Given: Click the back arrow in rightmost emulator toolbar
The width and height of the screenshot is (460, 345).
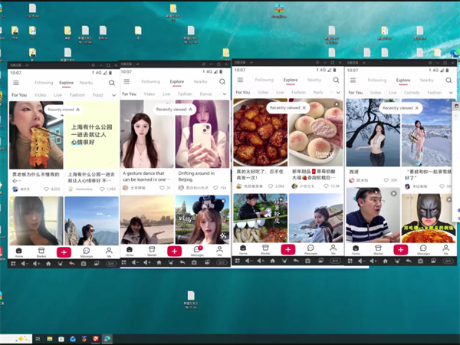Looking at the screenshot, I should [x=409, y=261].
